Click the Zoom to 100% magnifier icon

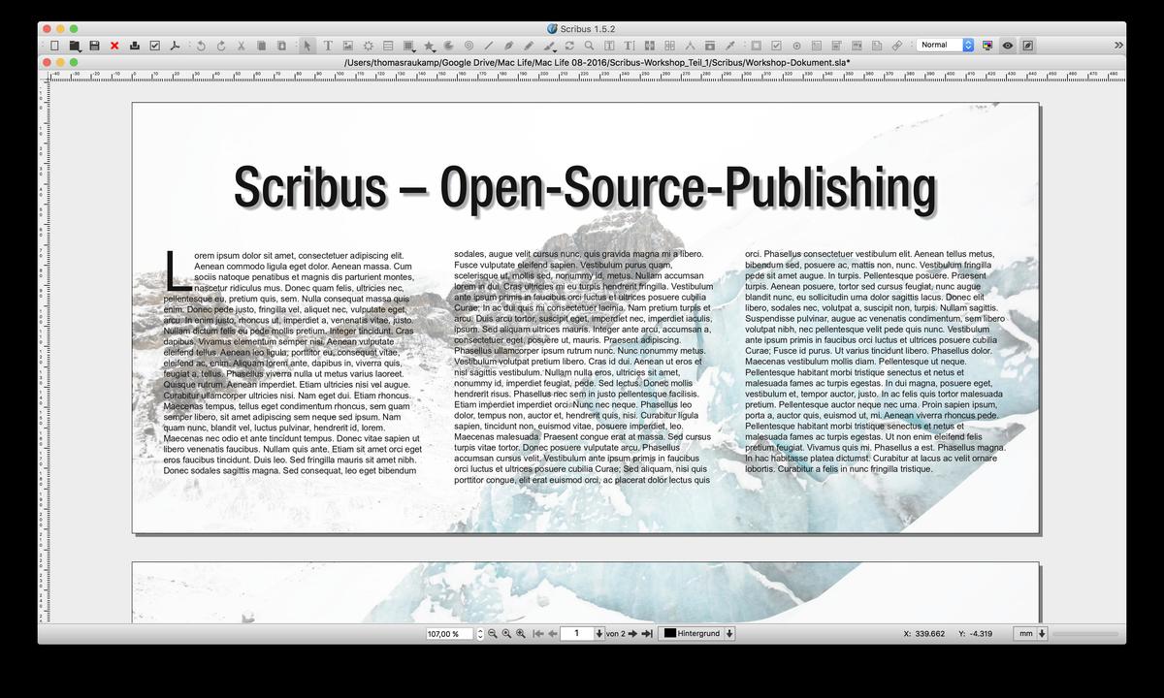(506, 633)
